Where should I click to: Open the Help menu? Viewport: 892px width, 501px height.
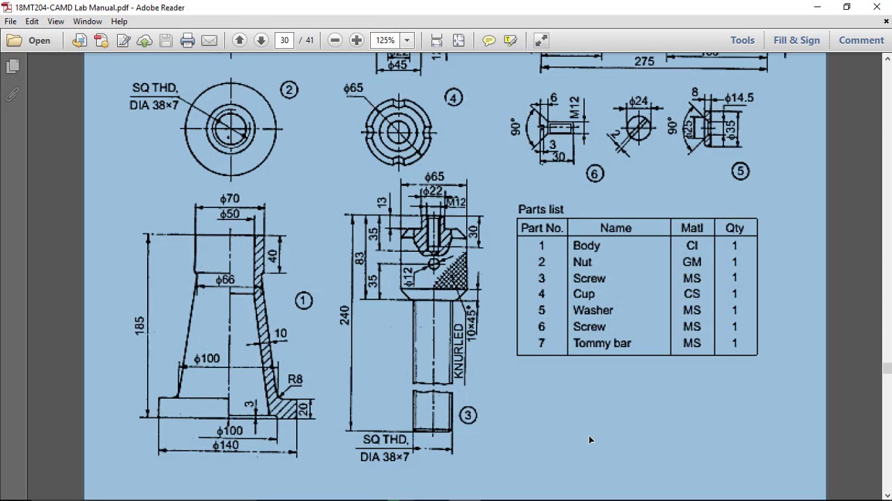point(119,22)
